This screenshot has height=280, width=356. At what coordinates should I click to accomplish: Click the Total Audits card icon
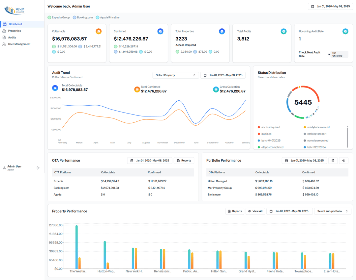coord(283,32)
